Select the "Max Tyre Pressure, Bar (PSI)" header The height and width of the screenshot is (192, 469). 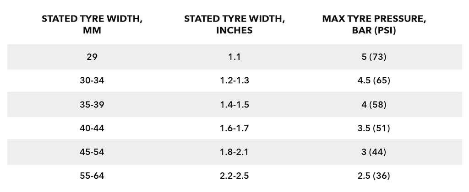click(374, 25)
